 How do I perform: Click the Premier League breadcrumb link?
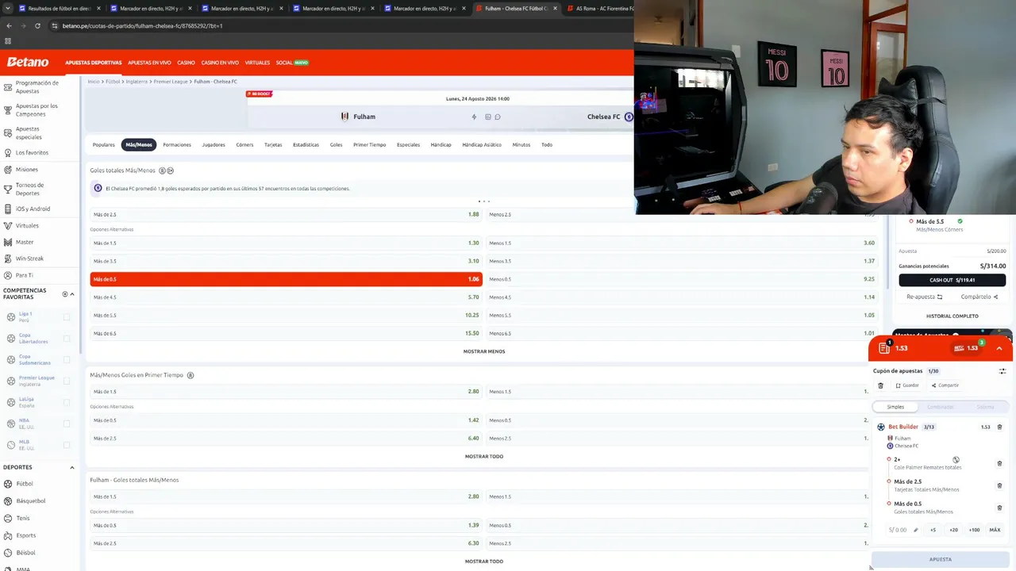point(171,82)
